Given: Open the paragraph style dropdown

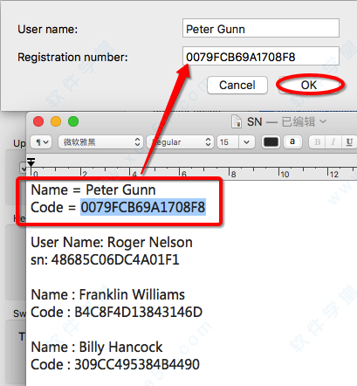Looking at the screenshot, I should pos(41,142).
